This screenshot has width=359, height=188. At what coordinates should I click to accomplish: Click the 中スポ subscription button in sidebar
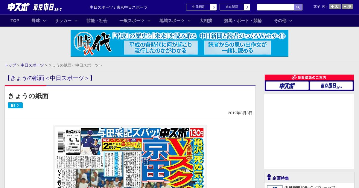pyautogui.click(x=287, y=86)
